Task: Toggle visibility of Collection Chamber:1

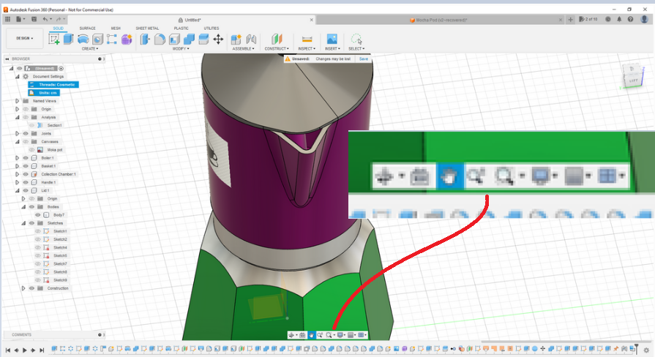Action: tap(26, 174)
